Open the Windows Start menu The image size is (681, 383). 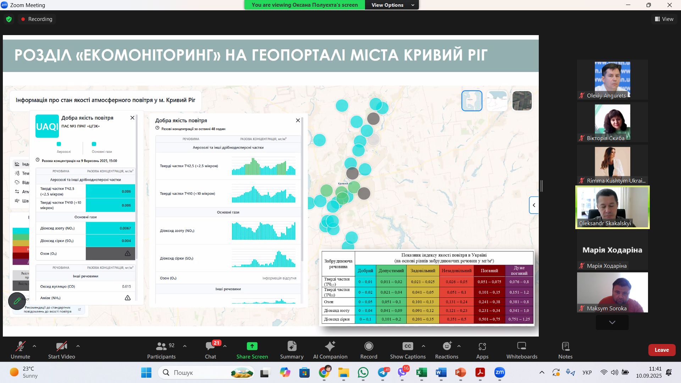tap(146, 372)
